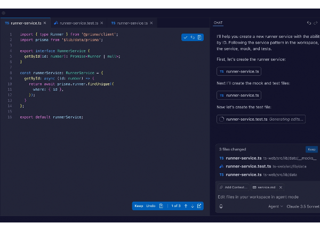
Task: Open the runner-service.ts chip under 'Next I'll create the mock'
Action: [x=239, y=95]
